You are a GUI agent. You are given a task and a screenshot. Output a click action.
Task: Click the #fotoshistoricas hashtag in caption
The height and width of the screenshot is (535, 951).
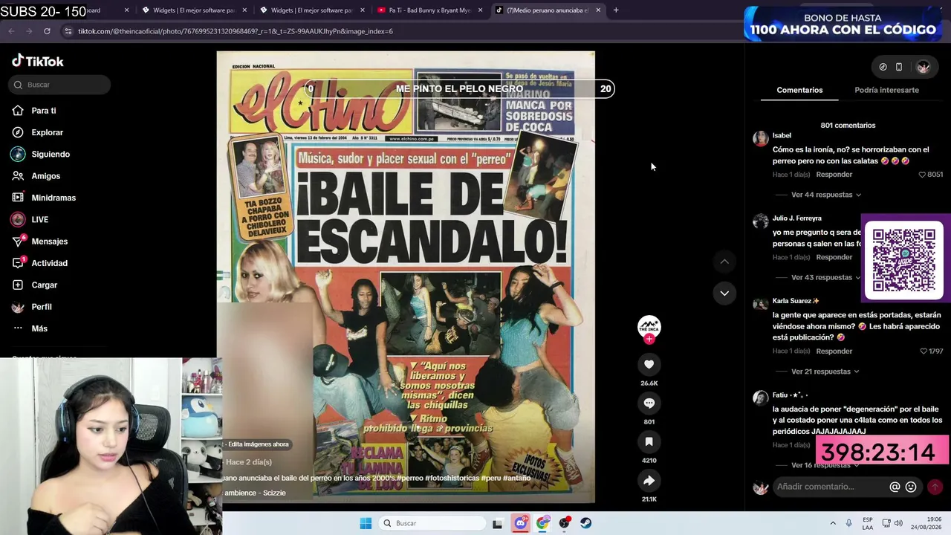[452, 478]
